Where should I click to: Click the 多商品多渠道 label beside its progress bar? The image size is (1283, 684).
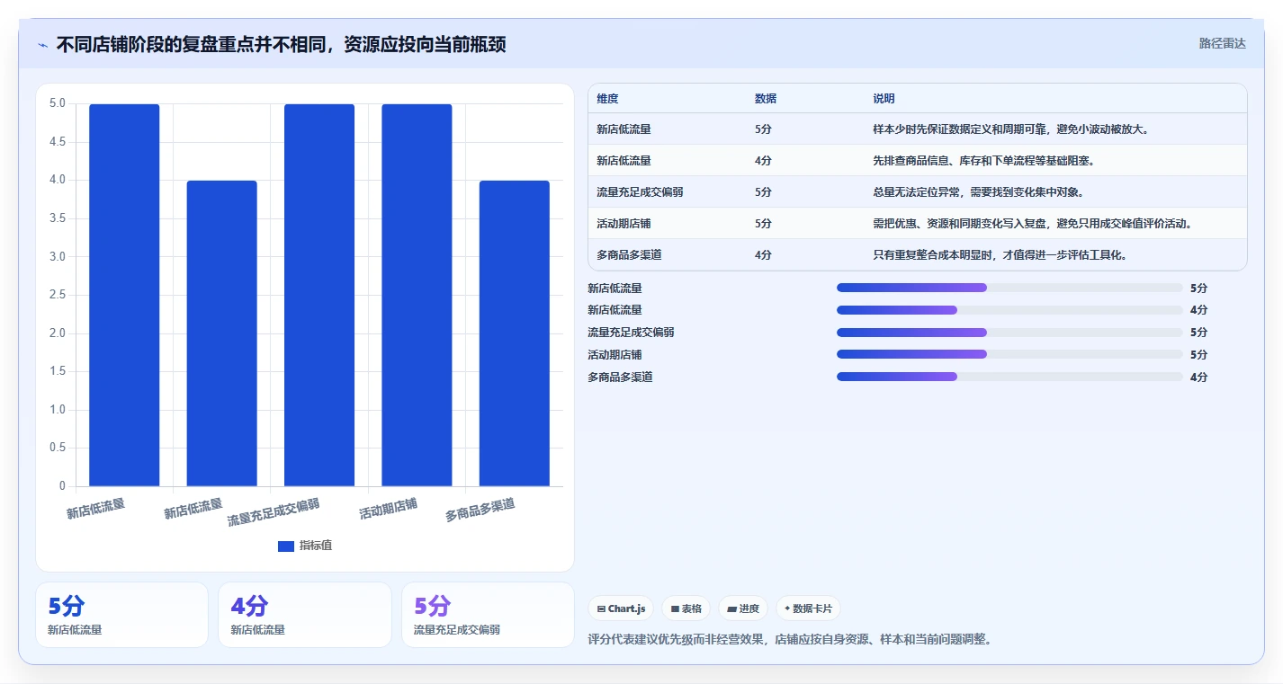tap(620, 377)
